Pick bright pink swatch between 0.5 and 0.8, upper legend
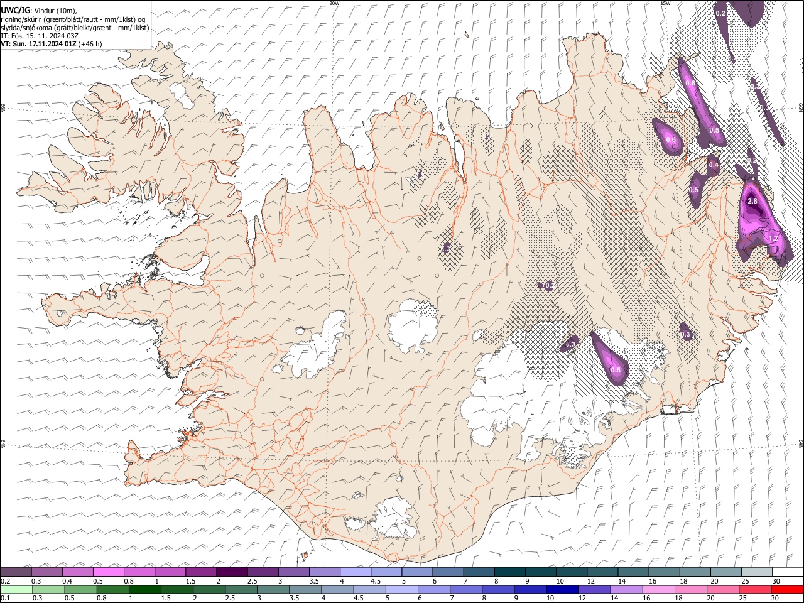 pyautogui.click(x=108, y=572)
